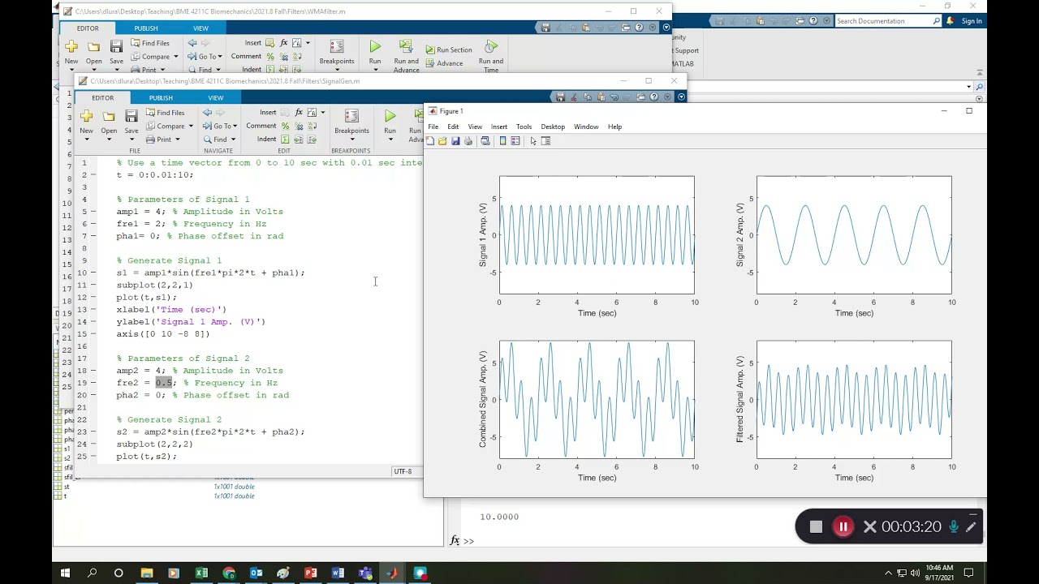Image resolution: width=1039 pixels, height=584 pixels.
Task: Open the File menu in Figure 1
Action: [433, 127]
